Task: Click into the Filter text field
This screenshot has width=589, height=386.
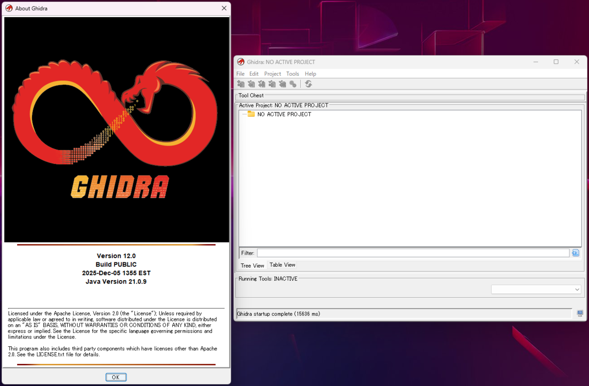Action: pyautogui.click(x=413, y=253)
